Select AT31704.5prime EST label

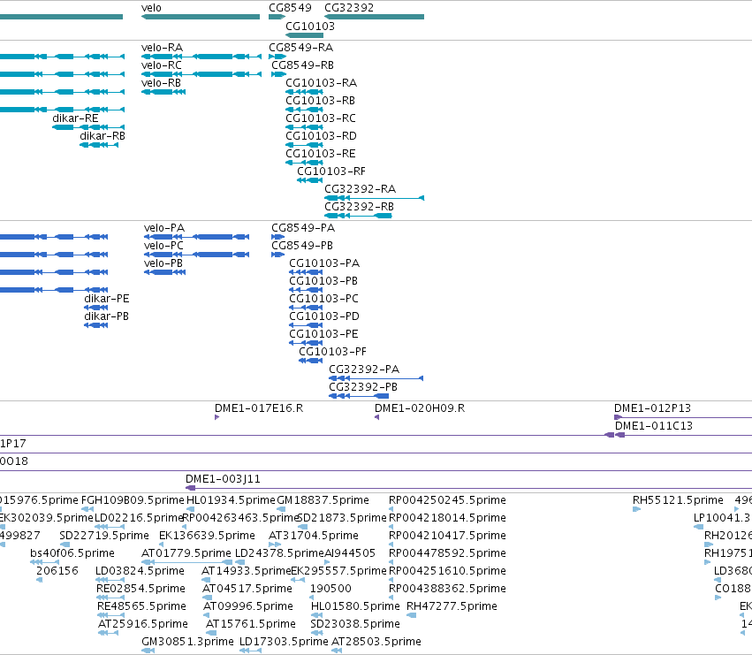point(314,536)
